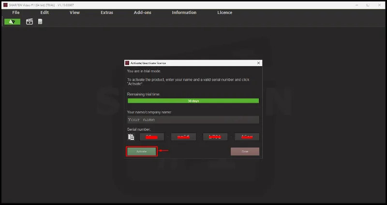Viewport: 387px width, 205px height.
Task: Click the 'Serial number:' label
Action: tap(139, 129)
